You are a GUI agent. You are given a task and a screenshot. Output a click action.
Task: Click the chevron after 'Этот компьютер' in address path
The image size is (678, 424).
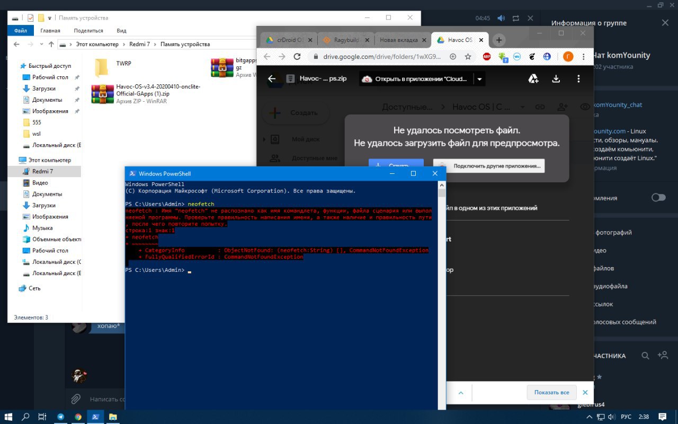(123, 45)
